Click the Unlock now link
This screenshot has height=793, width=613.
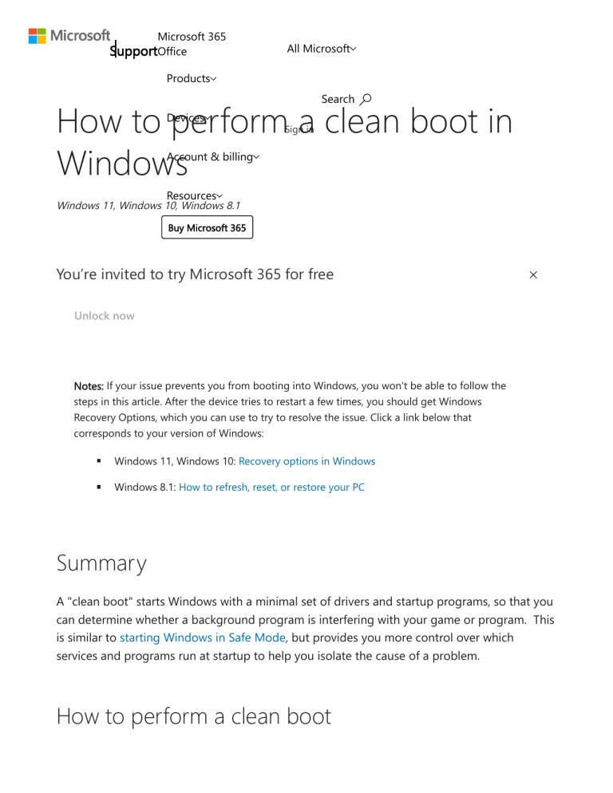104,315
